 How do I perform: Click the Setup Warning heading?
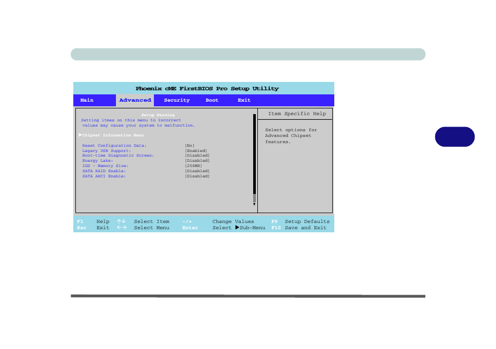tap(158, 115)
